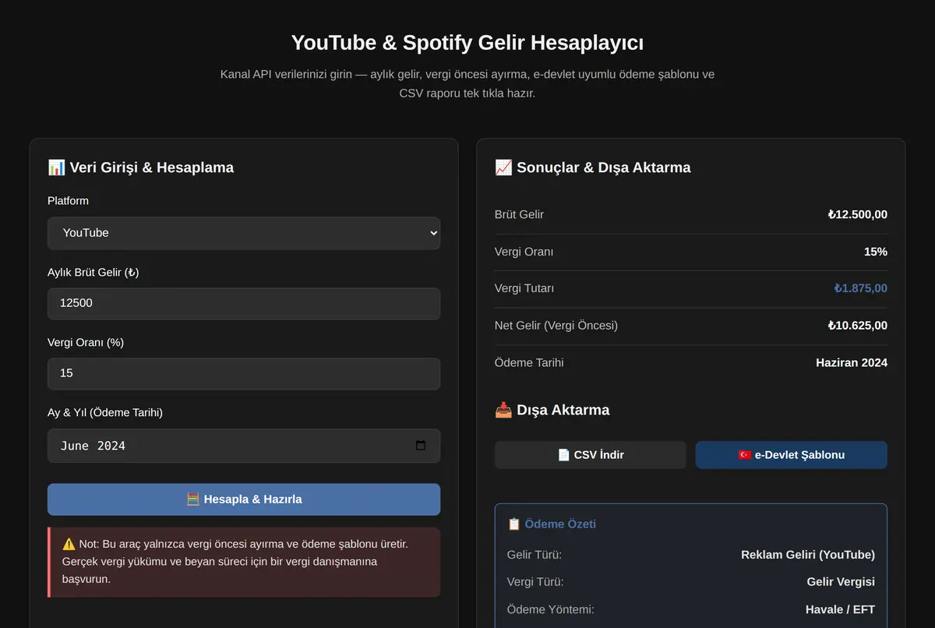
Task: Click the Gelir Vergisi value
Action: (x=841, y=582)
